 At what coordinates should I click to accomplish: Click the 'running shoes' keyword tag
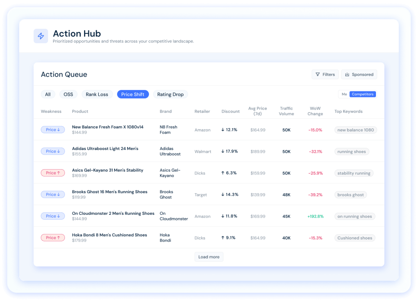[x=351, y=152]
